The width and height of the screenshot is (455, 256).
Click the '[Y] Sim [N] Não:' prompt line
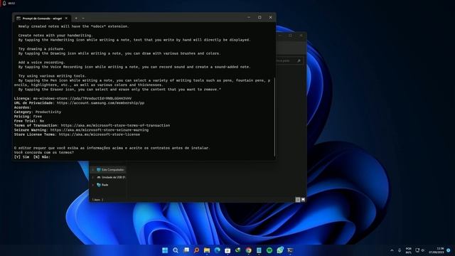[32, 156]
